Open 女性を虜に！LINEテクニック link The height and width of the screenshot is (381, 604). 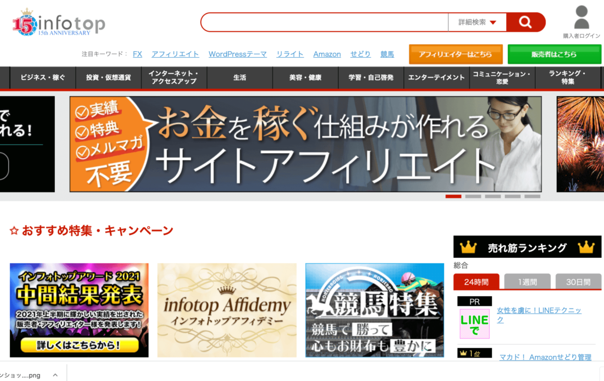point(539,315)
